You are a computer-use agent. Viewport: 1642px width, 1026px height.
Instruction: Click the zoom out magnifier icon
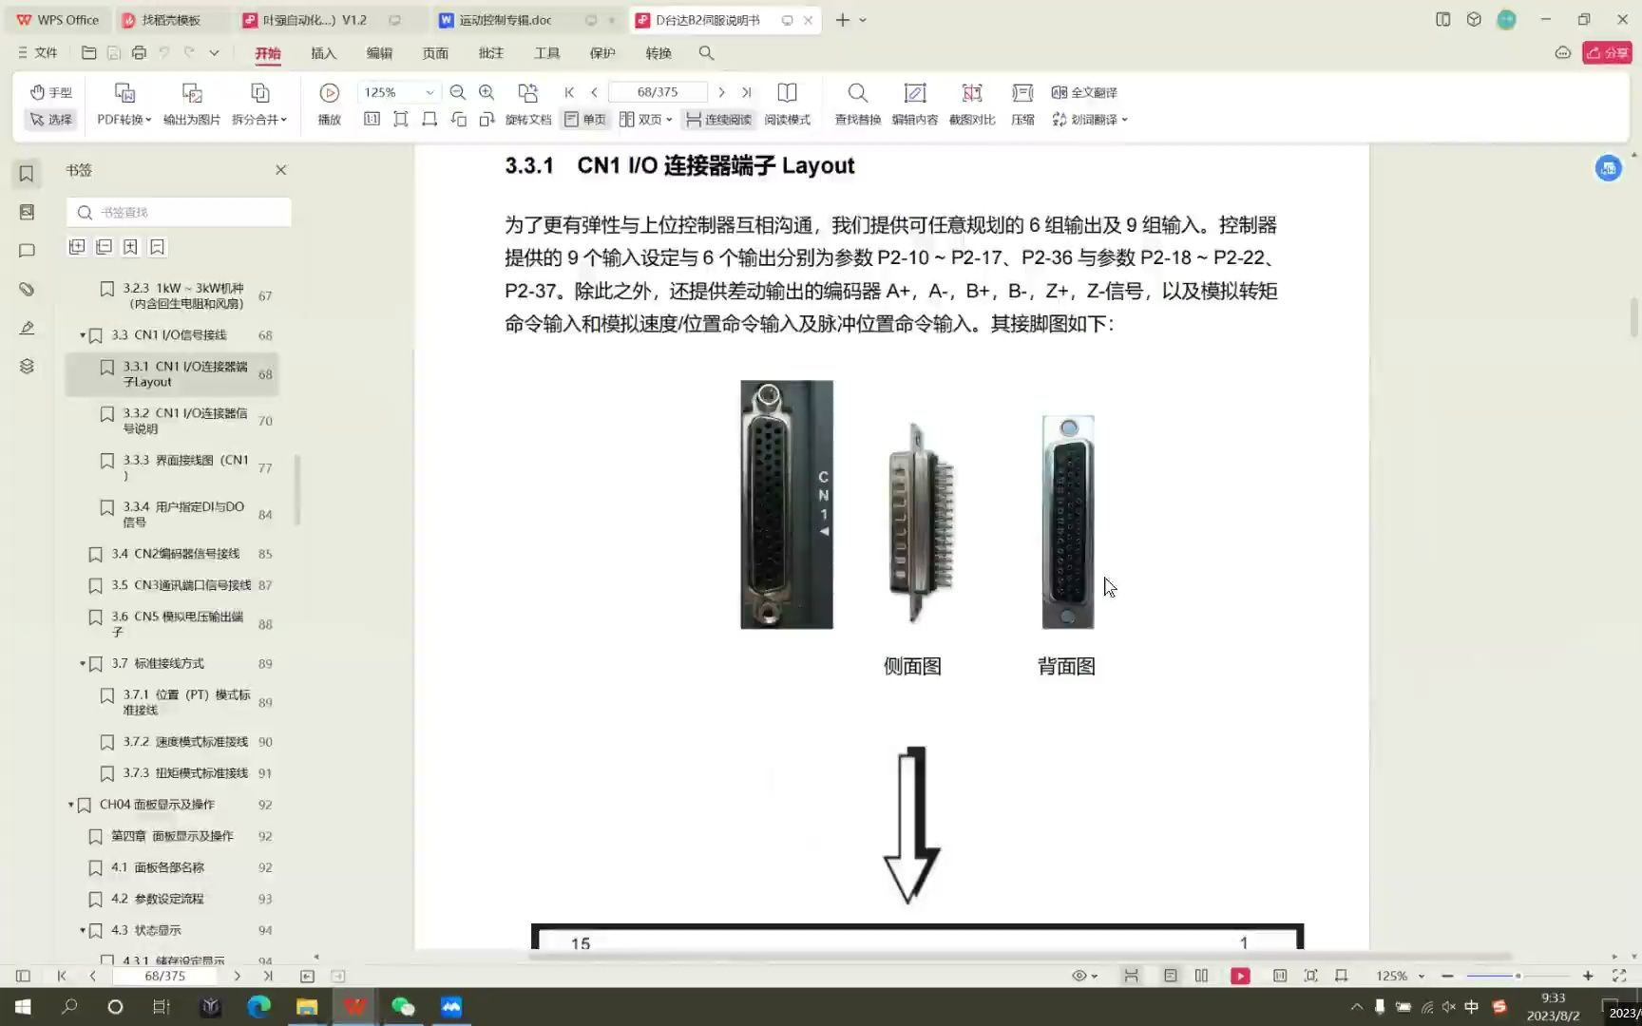(x=457, y=92)
